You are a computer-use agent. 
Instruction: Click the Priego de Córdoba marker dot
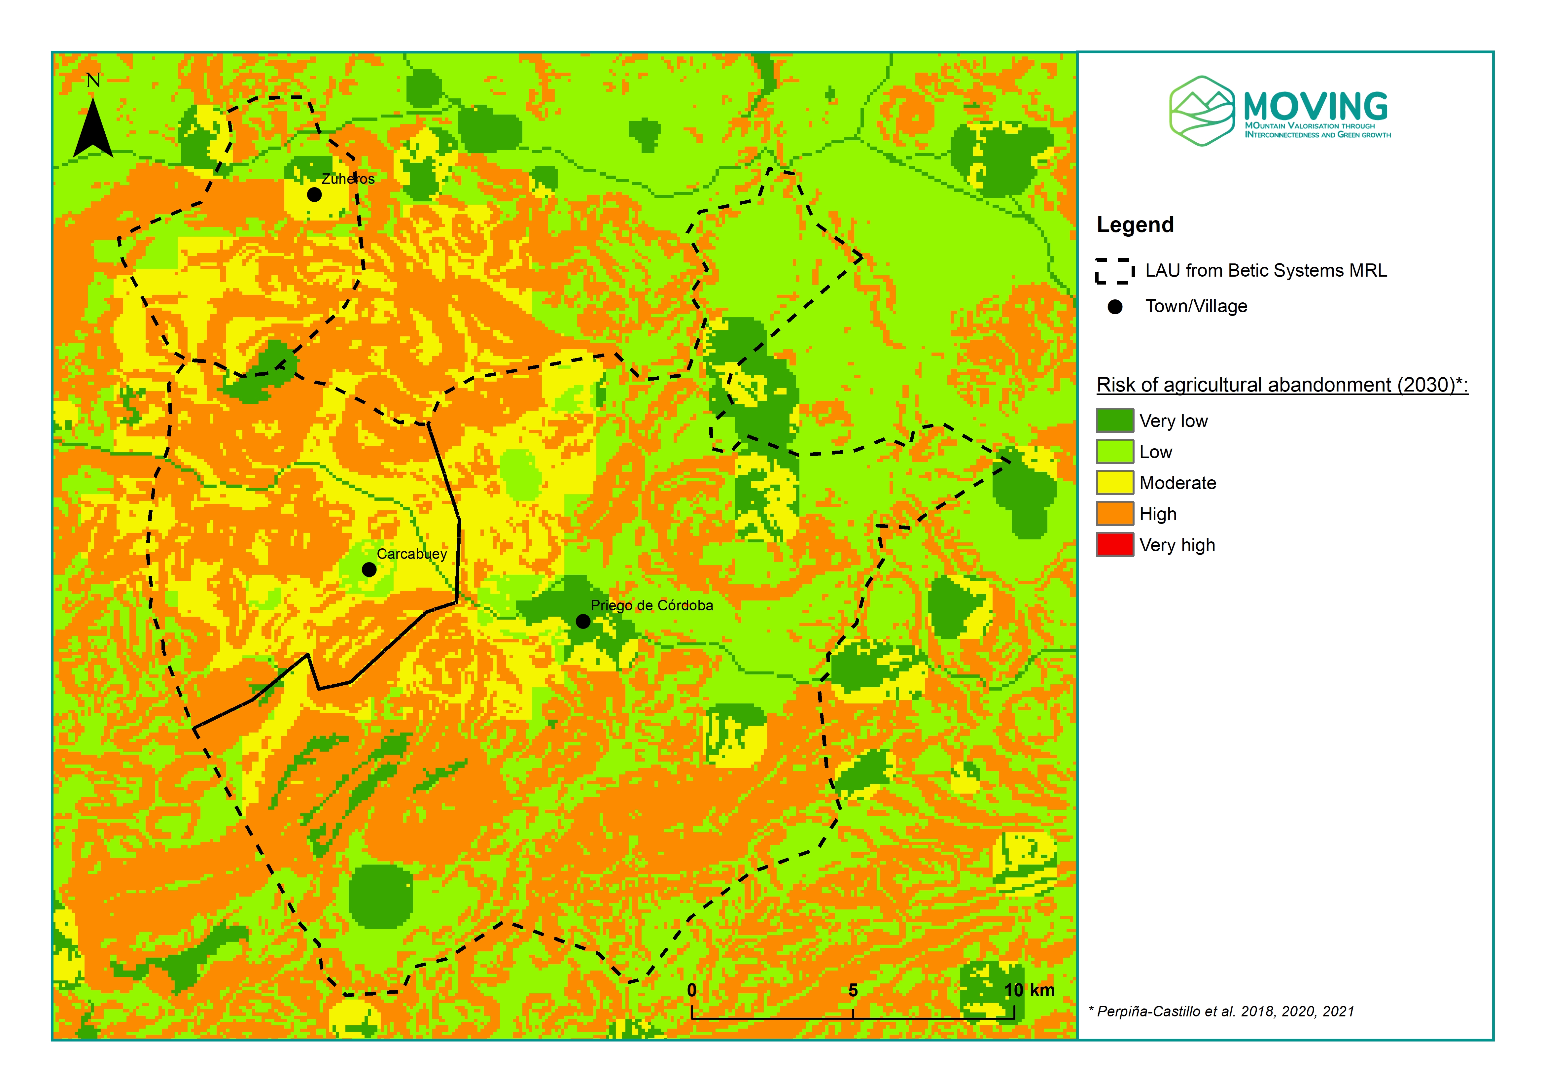coord(583,621)
